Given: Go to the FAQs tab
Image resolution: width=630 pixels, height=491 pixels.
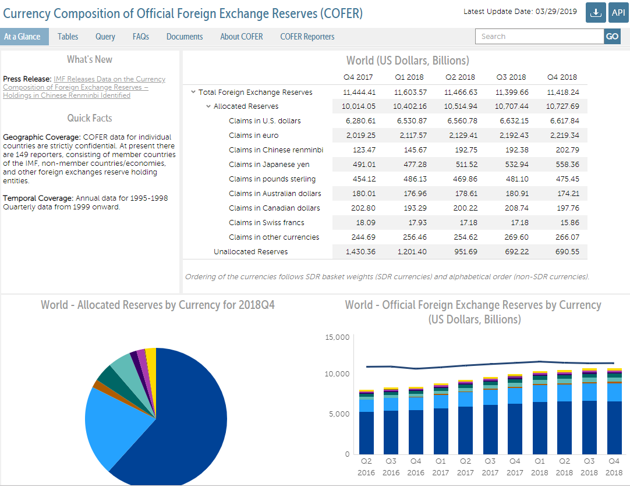Looking at the screenshot, I should tap(140, 37).
